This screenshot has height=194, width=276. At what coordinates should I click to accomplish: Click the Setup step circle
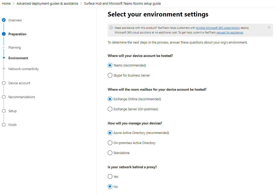[4, 111]
